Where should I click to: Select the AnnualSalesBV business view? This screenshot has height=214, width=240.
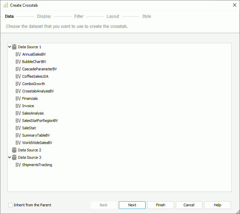pos(34,54)
